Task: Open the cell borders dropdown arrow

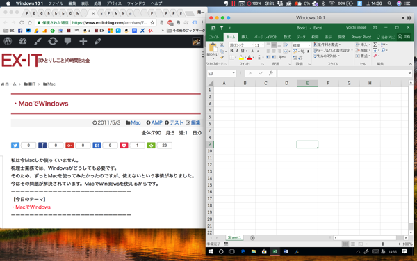Action: pyautogui.click(x=236, y=57)
